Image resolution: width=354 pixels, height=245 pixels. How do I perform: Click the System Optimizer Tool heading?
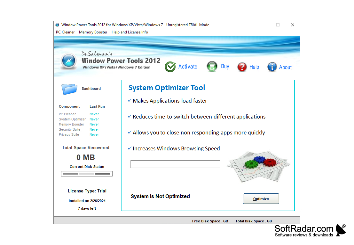[x=167, y=88]
